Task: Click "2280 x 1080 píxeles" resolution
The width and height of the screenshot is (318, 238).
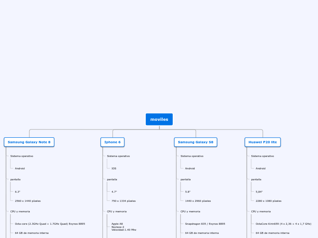Action: 268,201
